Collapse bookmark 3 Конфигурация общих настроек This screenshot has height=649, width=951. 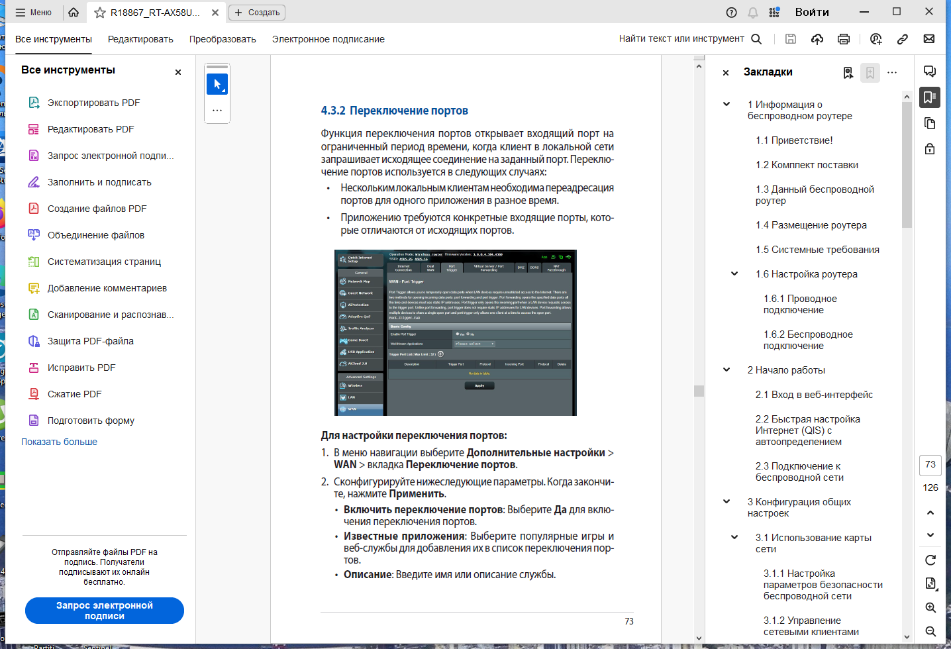pyautogui.click(x=726, y=501)
